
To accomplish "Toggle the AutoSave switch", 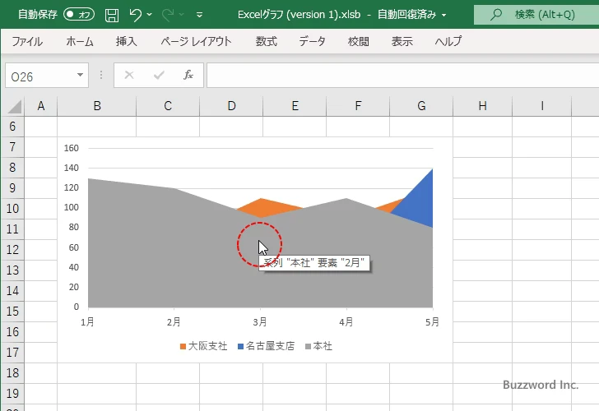I will point(79,15).
